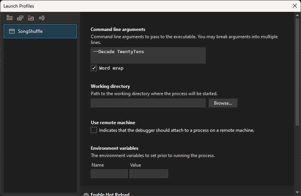Screen dimensions: 301x196
Task: Focus the working directory path field
Action: click(x=148, y=103)
